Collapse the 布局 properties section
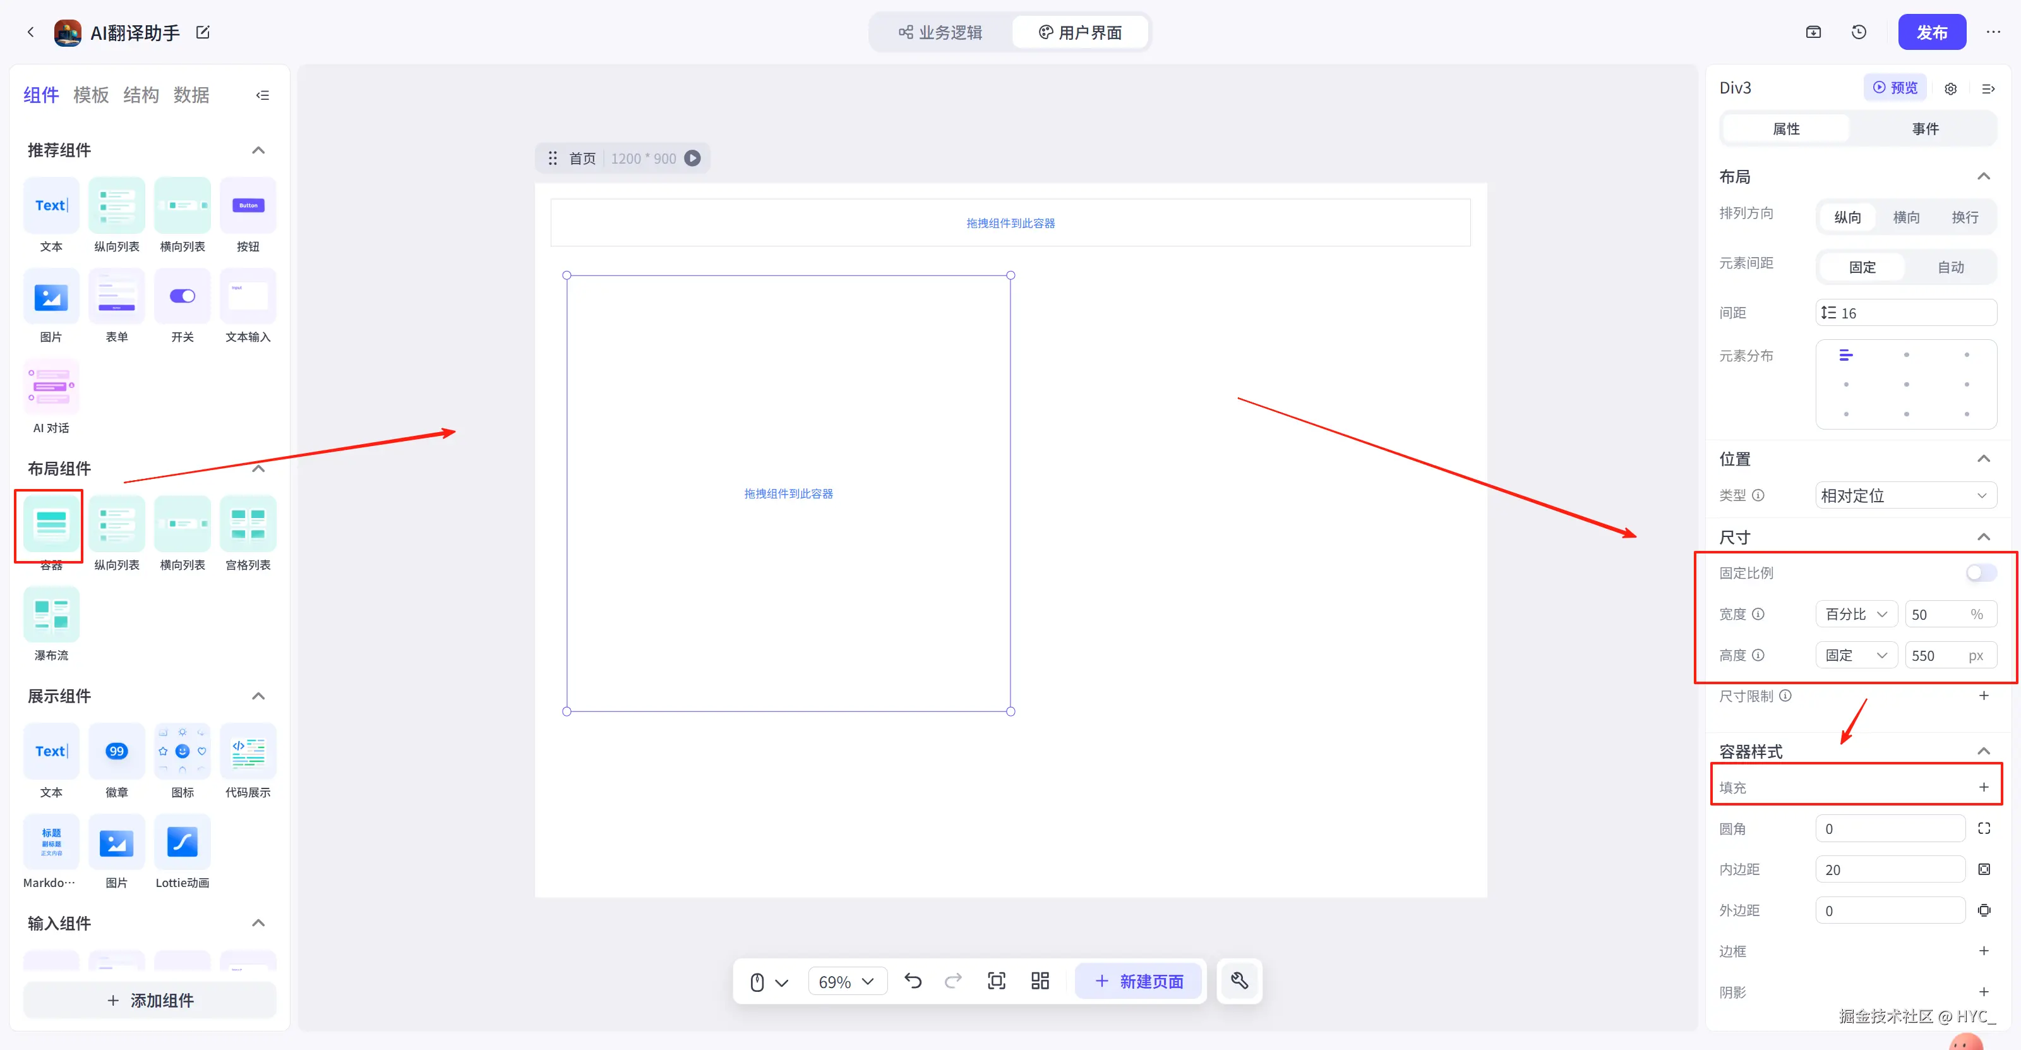This screenshot has height=1050, width=2021. pos(1983,176)
